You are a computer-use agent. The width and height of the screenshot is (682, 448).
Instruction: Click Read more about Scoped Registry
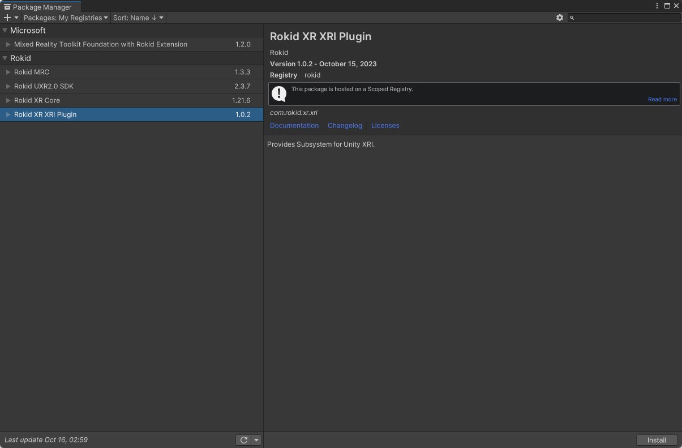pos(662,99)
